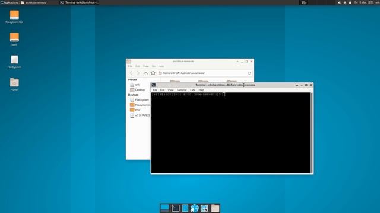380x213 pixels.
Task: Switch to Terminal taskbar window button
Action: coord(79,2)
